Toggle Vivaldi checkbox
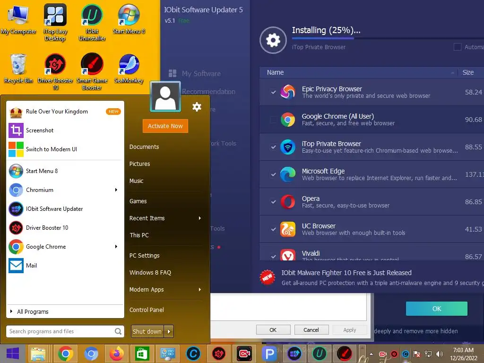The height and width of the screenshot is (363, 484). coord(273,256)
